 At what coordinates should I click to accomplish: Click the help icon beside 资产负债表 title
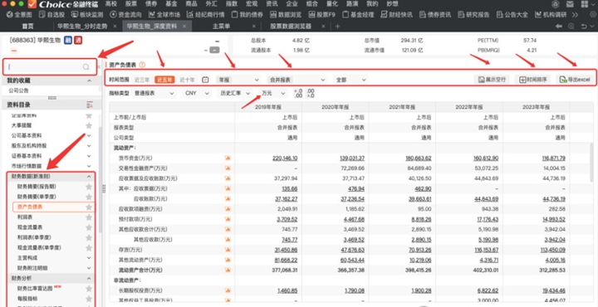pyautogui.click(x=142, y=65)
